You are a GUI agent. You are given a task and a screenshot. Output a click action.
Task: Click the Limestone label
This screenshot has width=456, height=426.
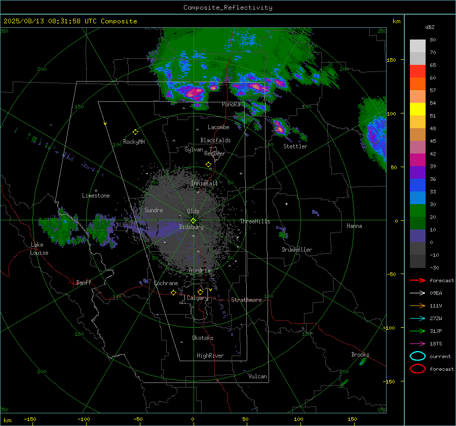[96, 196]
